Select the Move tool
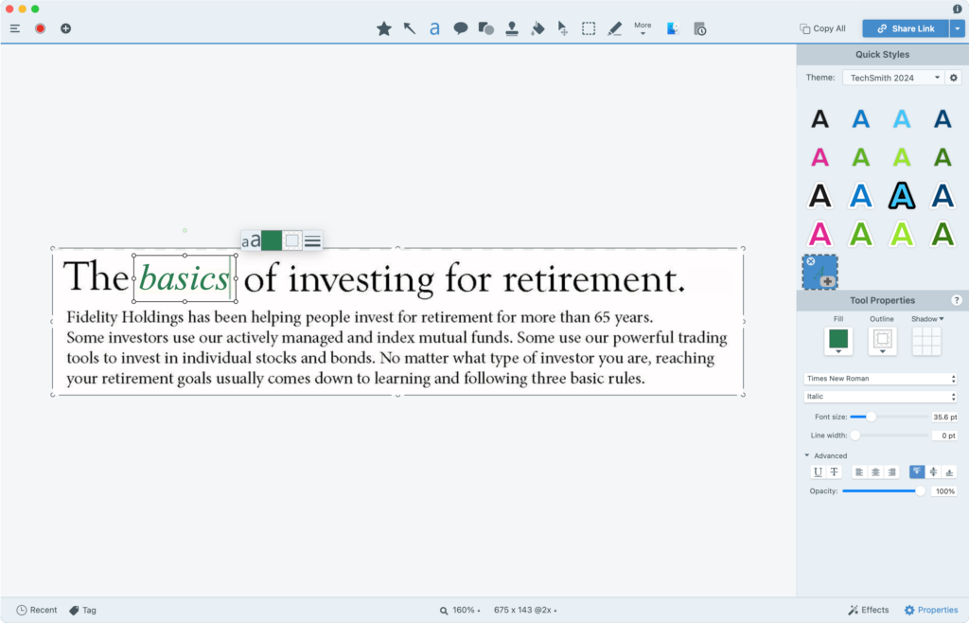This screenshot has width=969, height=623. click(562, 28)
